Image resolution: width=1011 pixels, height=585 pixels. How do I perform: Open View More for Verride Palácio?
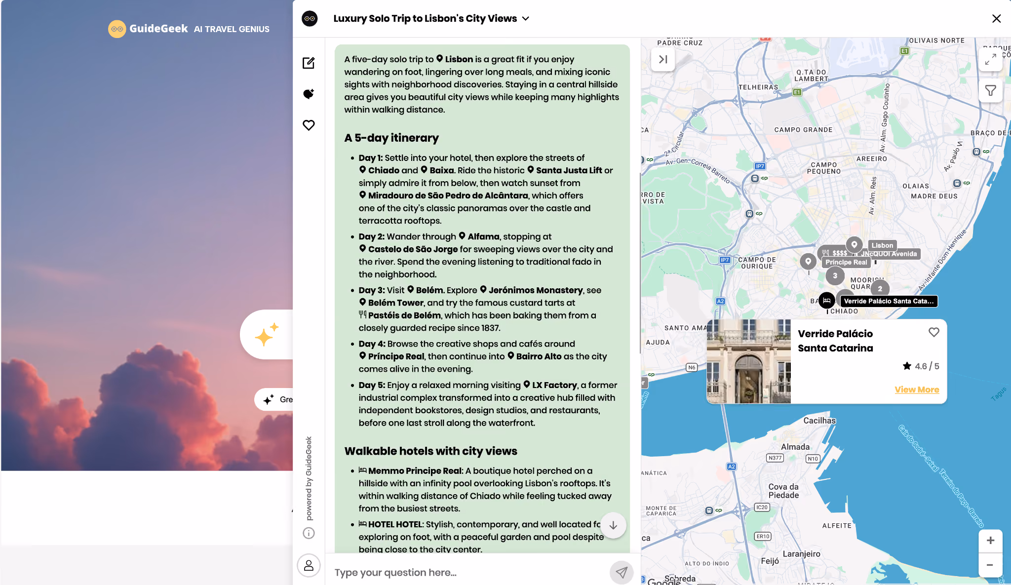917,390
